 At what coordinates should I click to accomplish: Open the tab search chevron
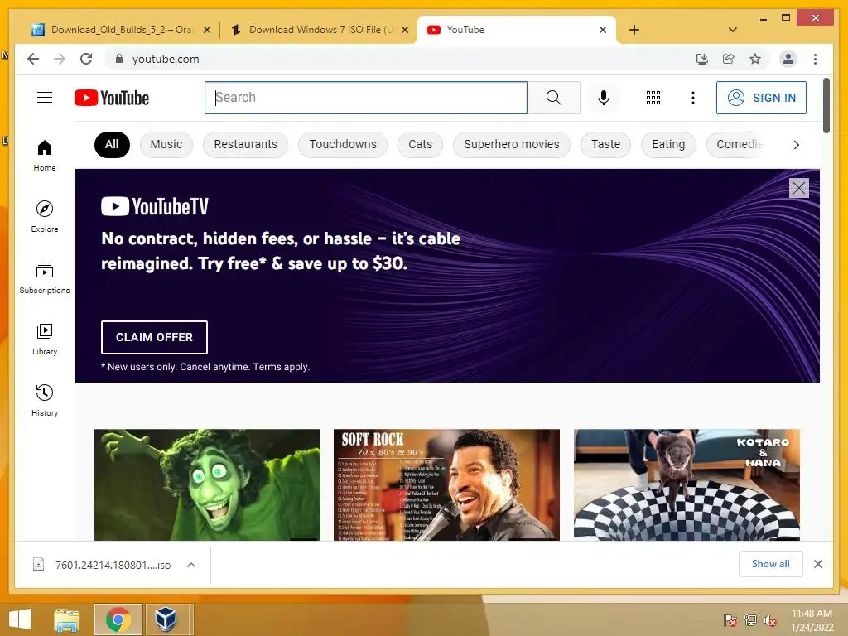[x=733, y=30]
